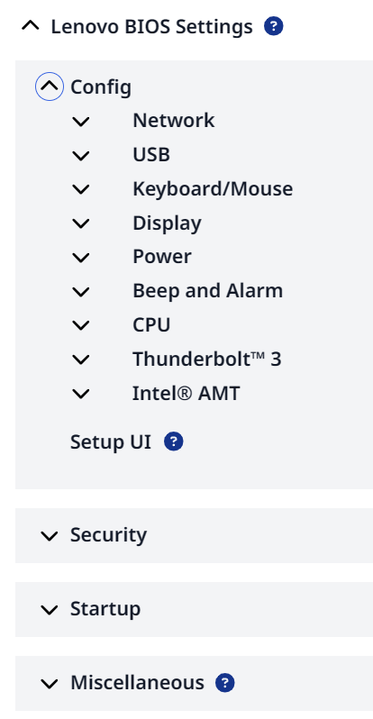Expand the Beep and Alarm chevron

[x=81, y=292]
